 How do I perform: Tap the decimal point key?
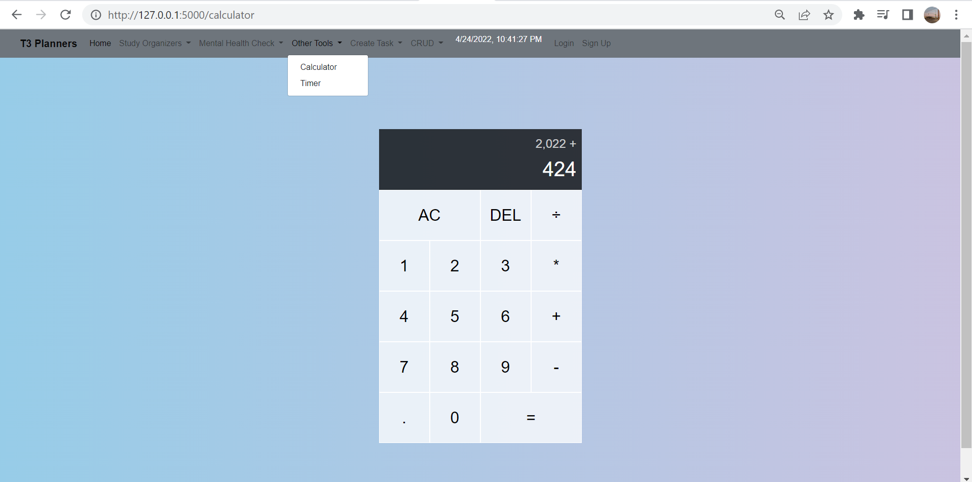(404, 418)
